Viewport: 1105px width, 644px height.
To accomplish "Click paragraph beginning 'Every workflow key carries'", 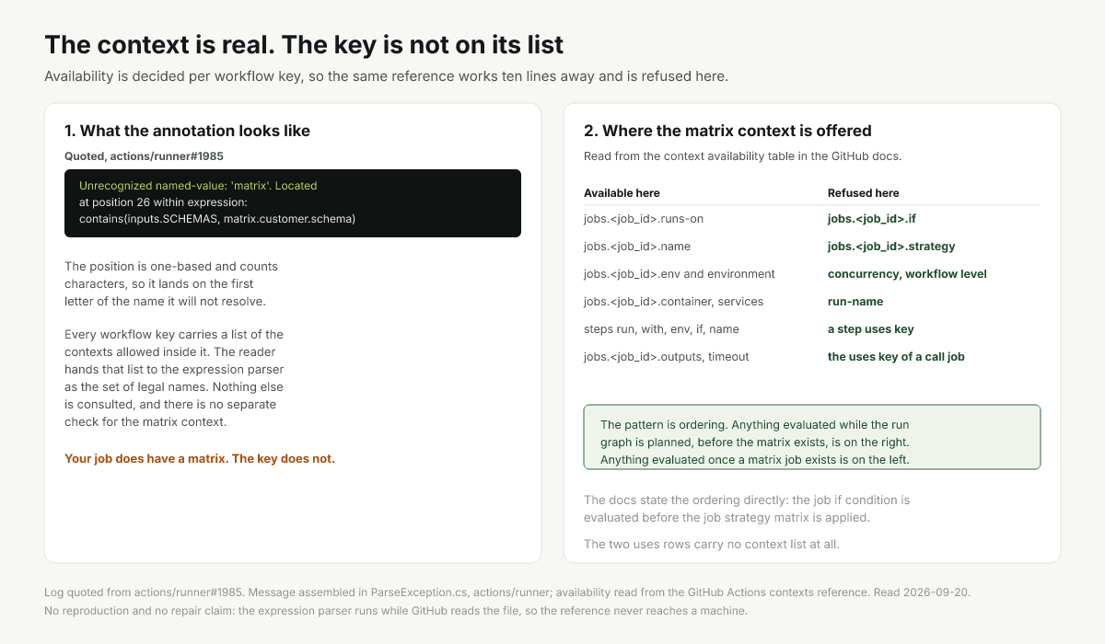I will pos(174,378).
